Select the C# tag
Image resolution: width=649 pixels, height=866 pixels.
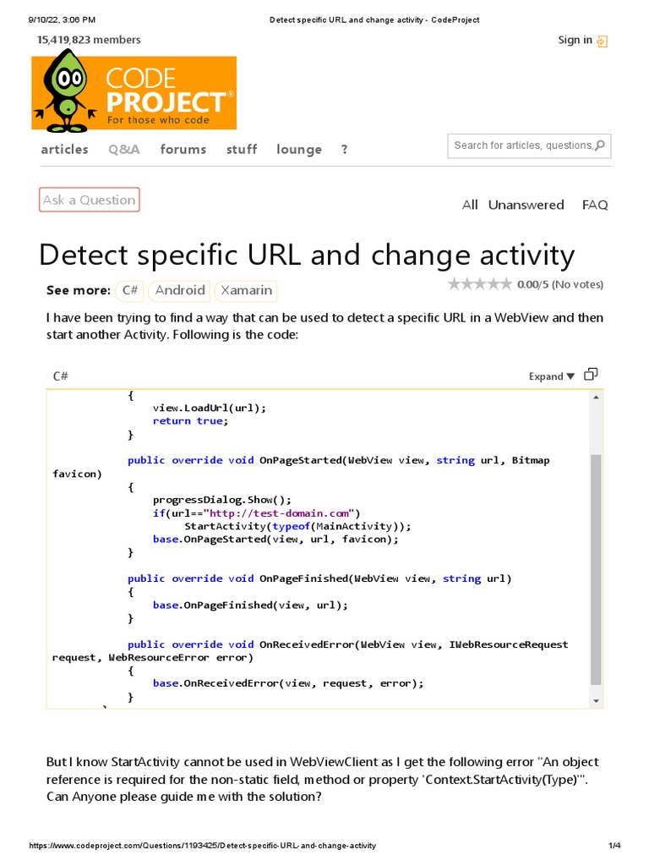pos(129,291)
